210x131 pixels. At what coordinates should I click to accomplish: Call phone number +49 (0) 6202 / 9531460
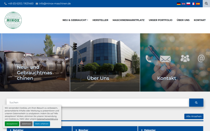[x=21, y=3]
